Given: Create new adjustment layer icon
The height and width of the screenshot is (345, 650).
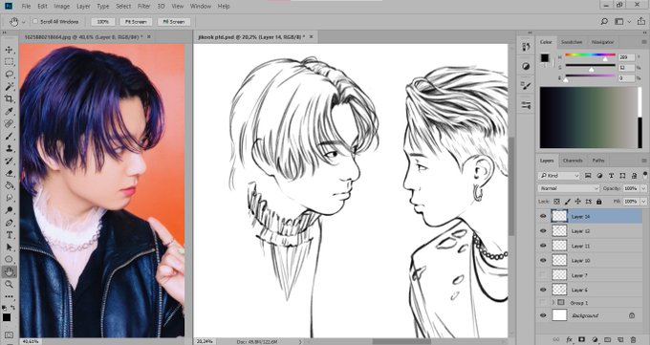Looking at the screenshot, I should point(595,339).
